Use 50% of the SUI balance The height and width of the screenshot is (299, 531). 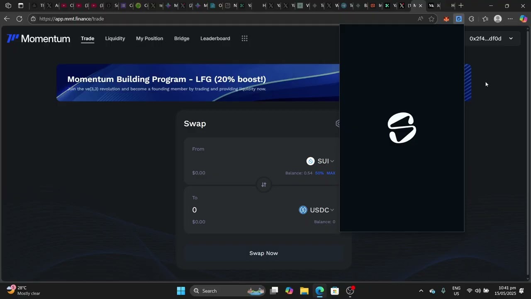click(x=319, y=173)
